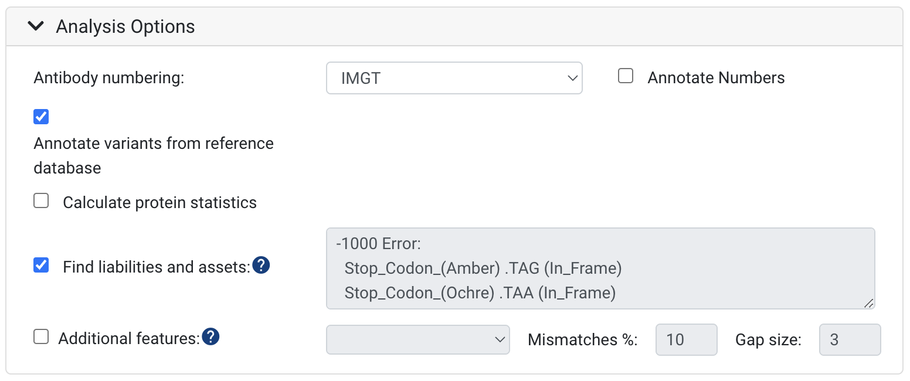
Task: Open help icon beside Additional features
Action: point(210,336)
